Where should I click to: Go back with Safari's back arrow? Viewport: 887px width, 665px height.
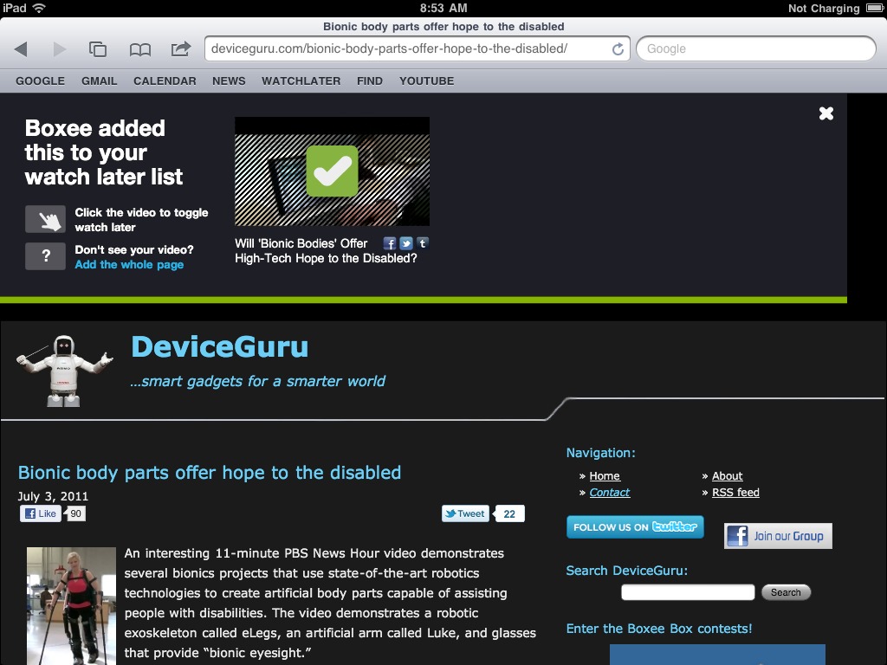click(x=21, y=49)
